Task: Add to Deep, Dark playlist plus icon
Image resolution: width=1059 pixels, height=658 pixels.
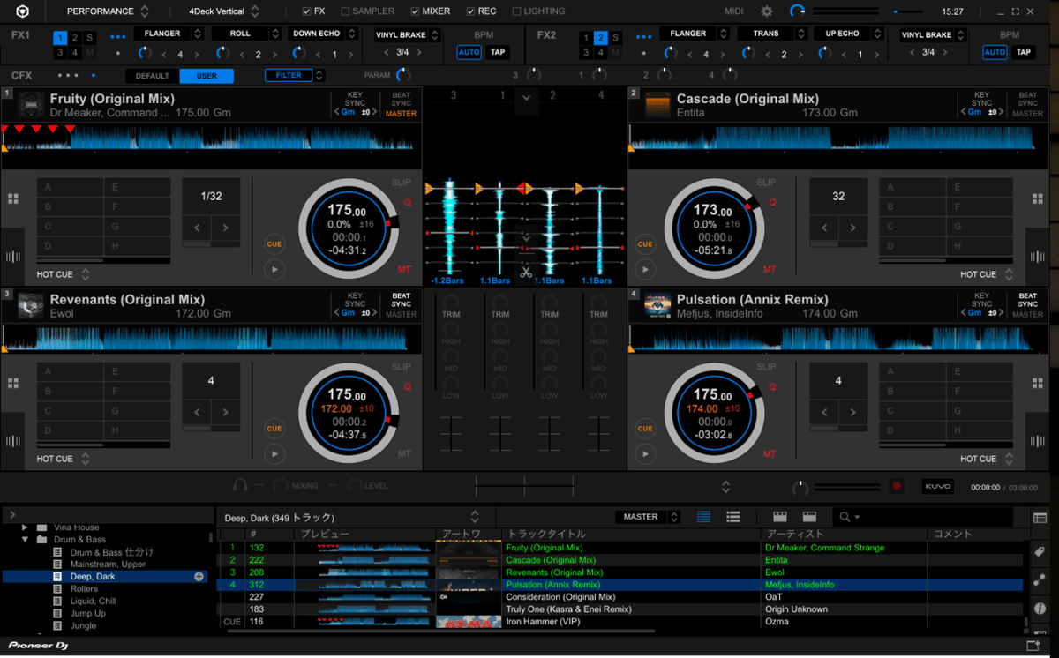Action: (x=199, y=577)
